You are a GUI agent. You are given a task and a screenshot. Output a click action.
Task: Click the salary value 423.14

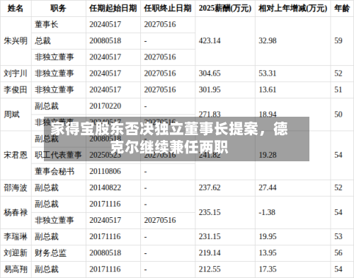click(x=210, y=41)
